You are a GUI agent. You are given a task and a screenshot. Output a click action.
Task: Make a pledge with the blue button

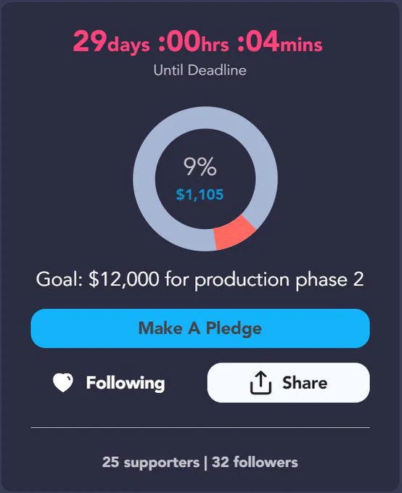200,328
